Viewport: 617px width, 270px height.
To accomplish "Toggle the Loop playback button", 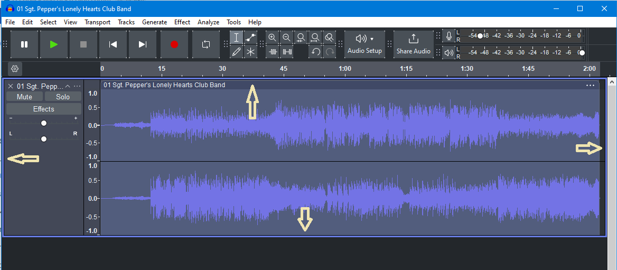I will (206, 44).
